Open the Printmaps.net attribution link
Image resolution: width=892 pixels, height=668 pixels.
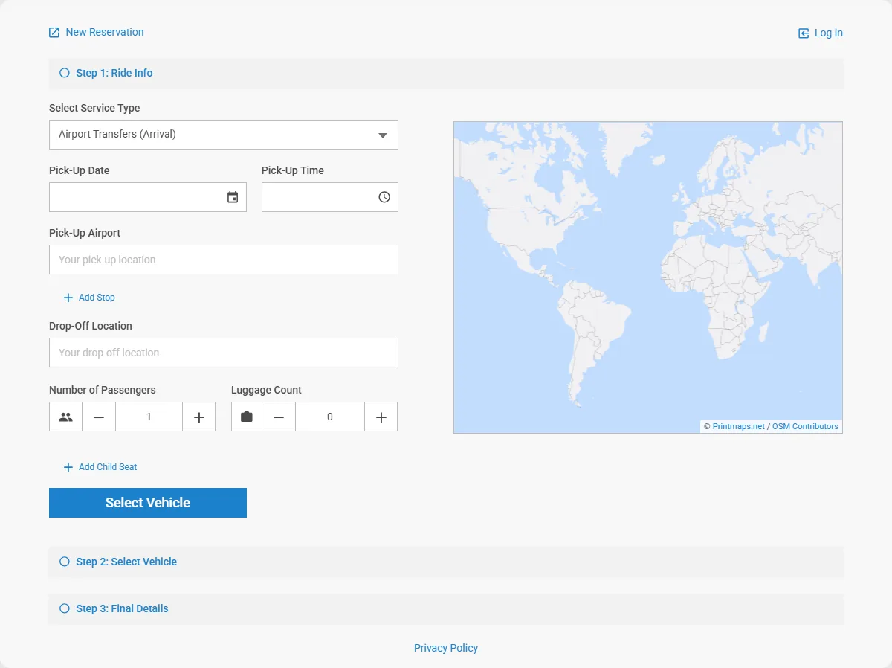739,427
